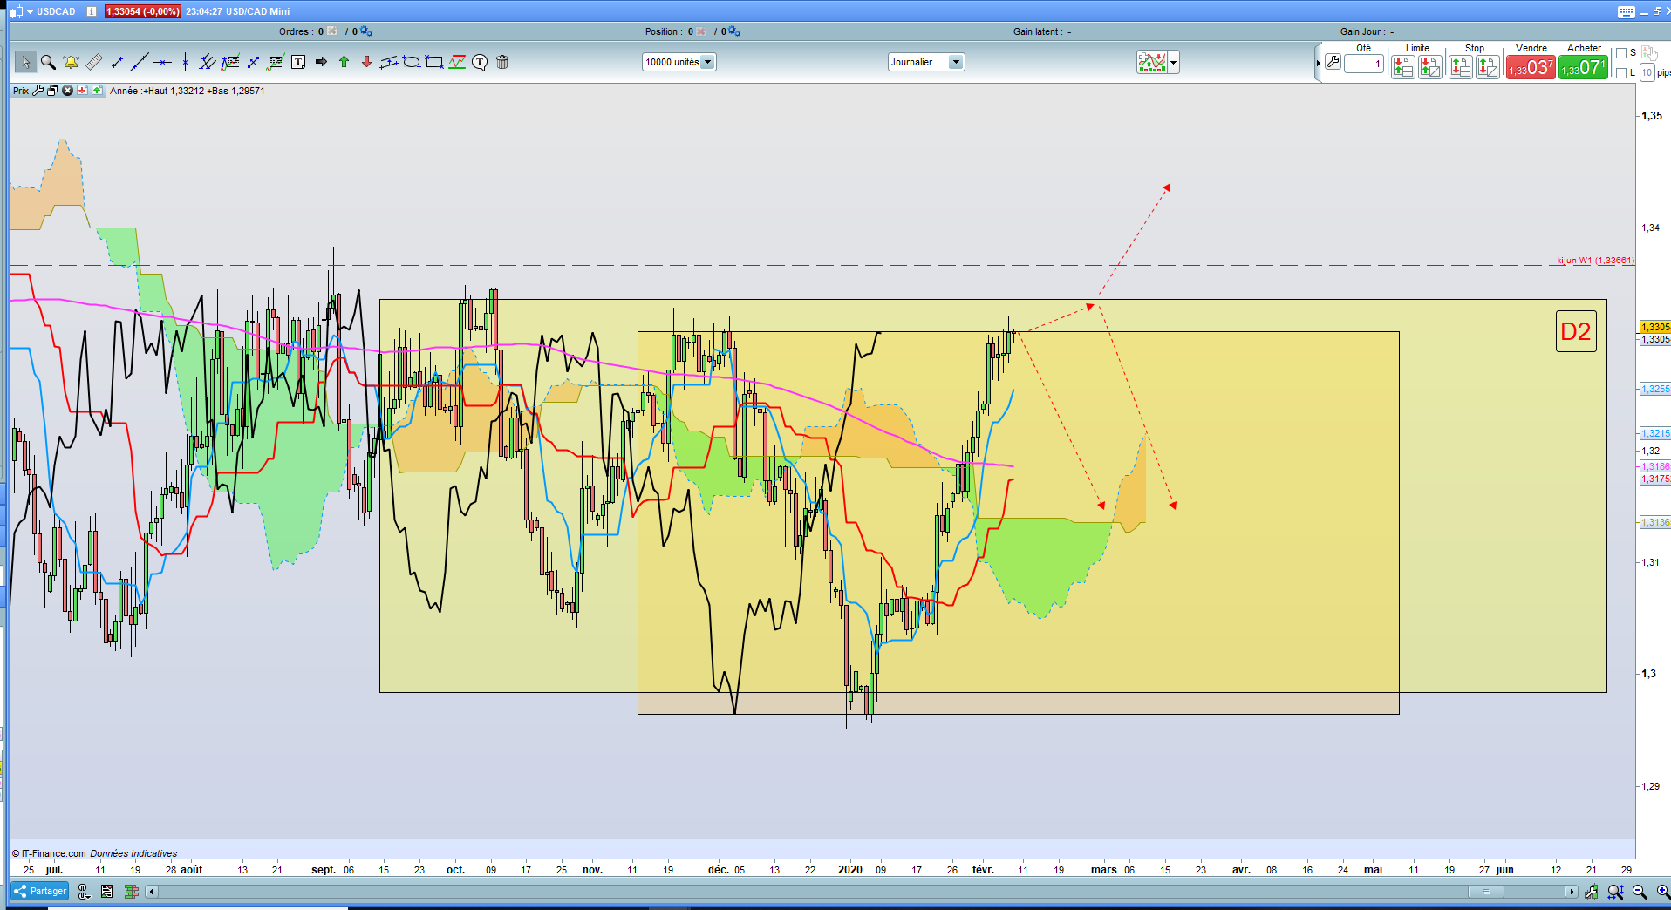1671x910 pixels.
Task: Click the horizontal chart scrollbar thumb
Action: [1485, 891]
